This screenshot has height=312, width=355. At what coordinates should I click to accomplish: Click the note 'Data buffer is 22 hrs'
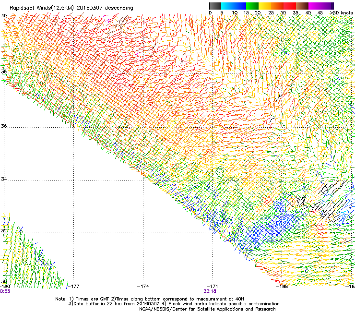(x=98, y=304)
